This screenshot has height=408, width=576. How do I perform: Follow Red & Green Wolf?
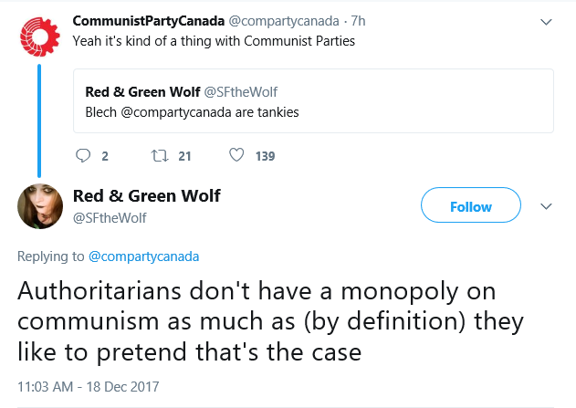[471, 205]
